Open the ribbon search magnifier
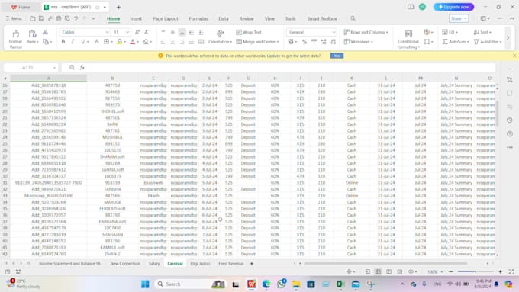 [x=353, y=18]
